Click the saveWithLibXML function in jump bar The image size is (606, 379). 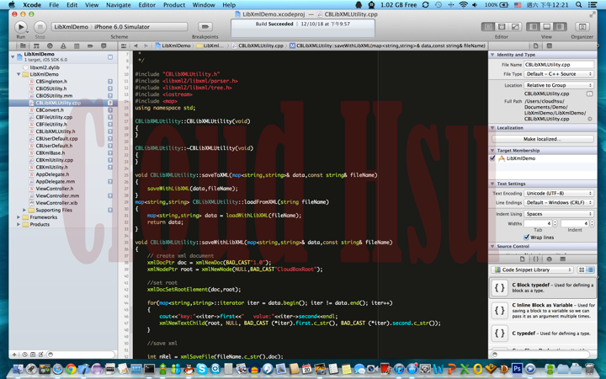point(388,45)
